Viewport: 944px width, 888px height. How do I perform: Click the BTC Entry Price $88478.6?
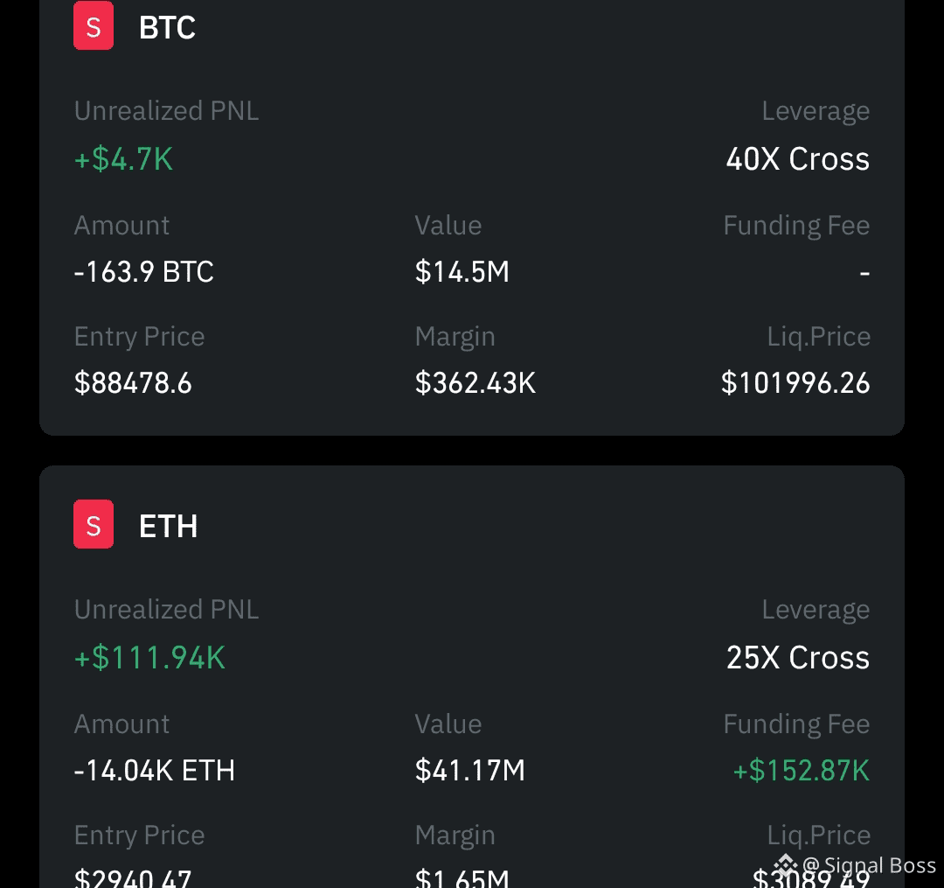tap(133, 382)
